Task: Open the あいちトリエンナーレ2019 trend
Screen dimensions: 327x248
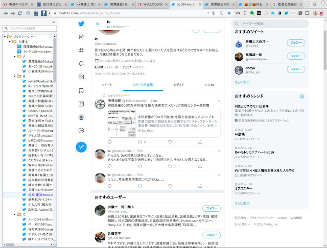Action: click(254, 152)
